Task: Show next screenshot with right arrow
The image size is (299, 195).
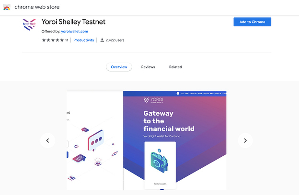Action: pyautogui.click(x=245, y=141)
